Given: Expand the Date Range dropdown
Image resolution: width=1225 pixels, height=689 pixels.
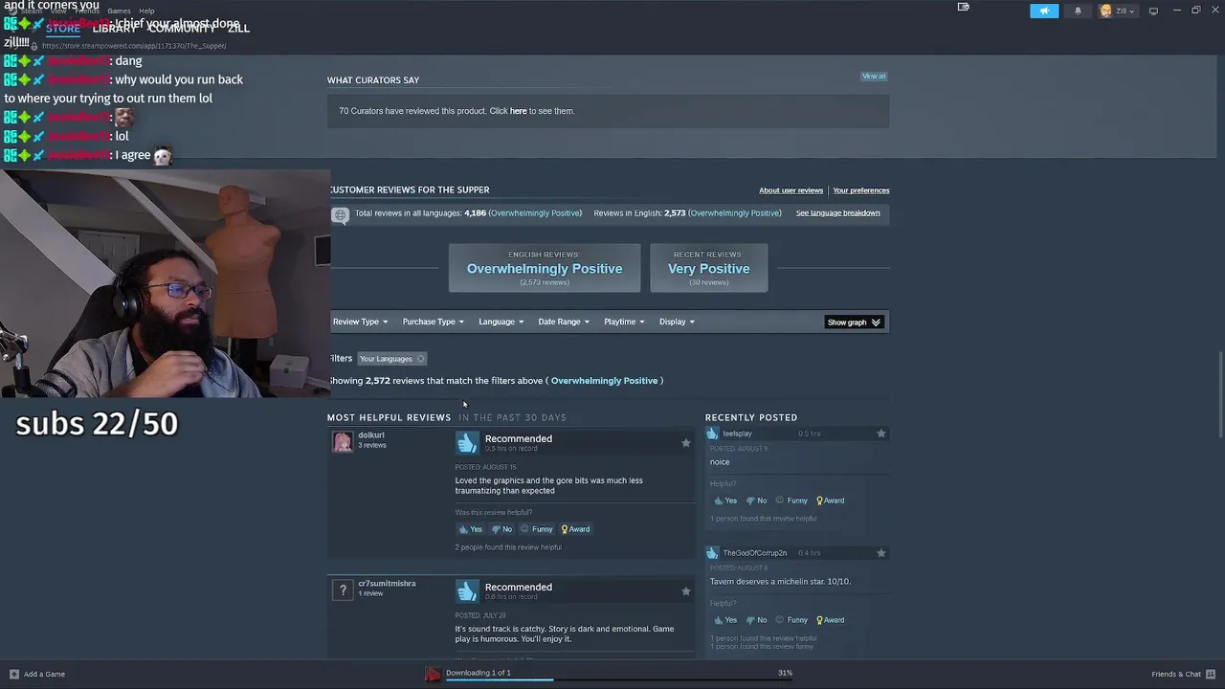Looking at the screenshot, I should (563, 322).
